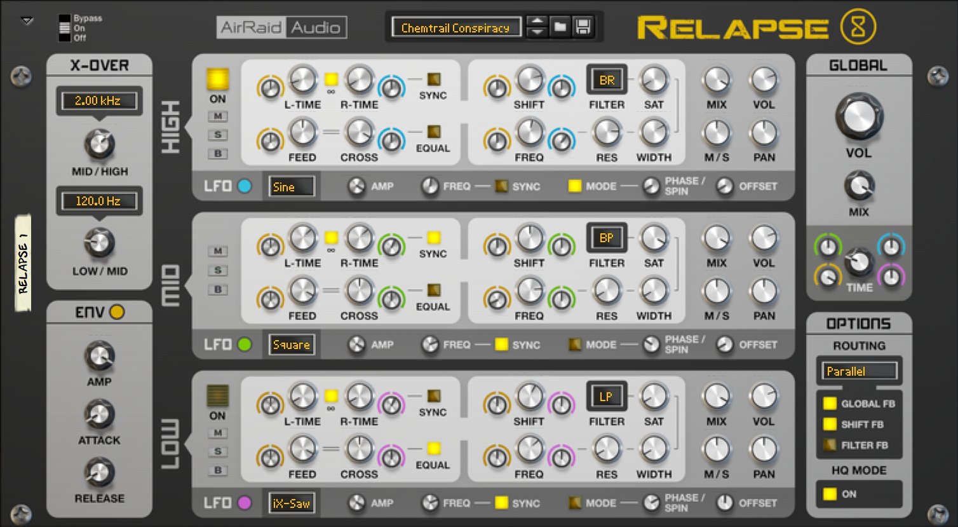Click the MID band WIDTH knob
Screen dimensions: 958x527
(x=654, y=290)
